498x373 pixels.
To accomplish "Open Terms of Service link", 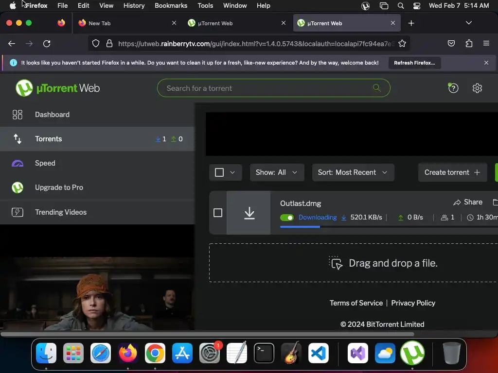I will [x=356, y=303].
